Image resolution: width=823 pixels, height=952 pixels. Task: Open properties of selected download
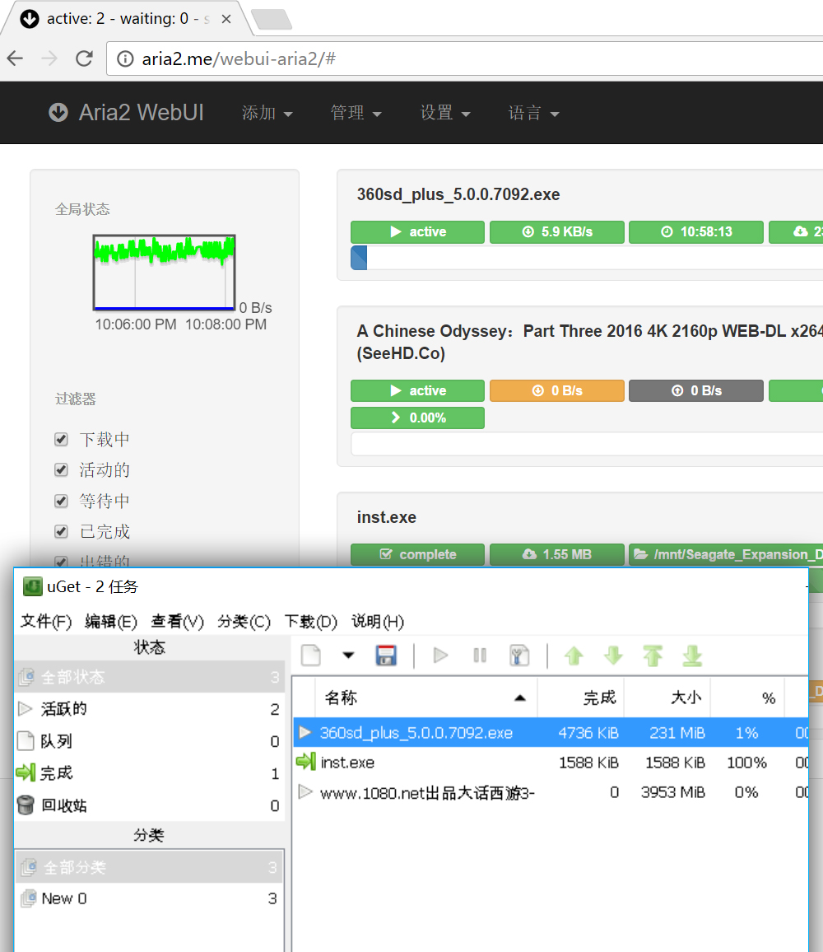[519, 655]
